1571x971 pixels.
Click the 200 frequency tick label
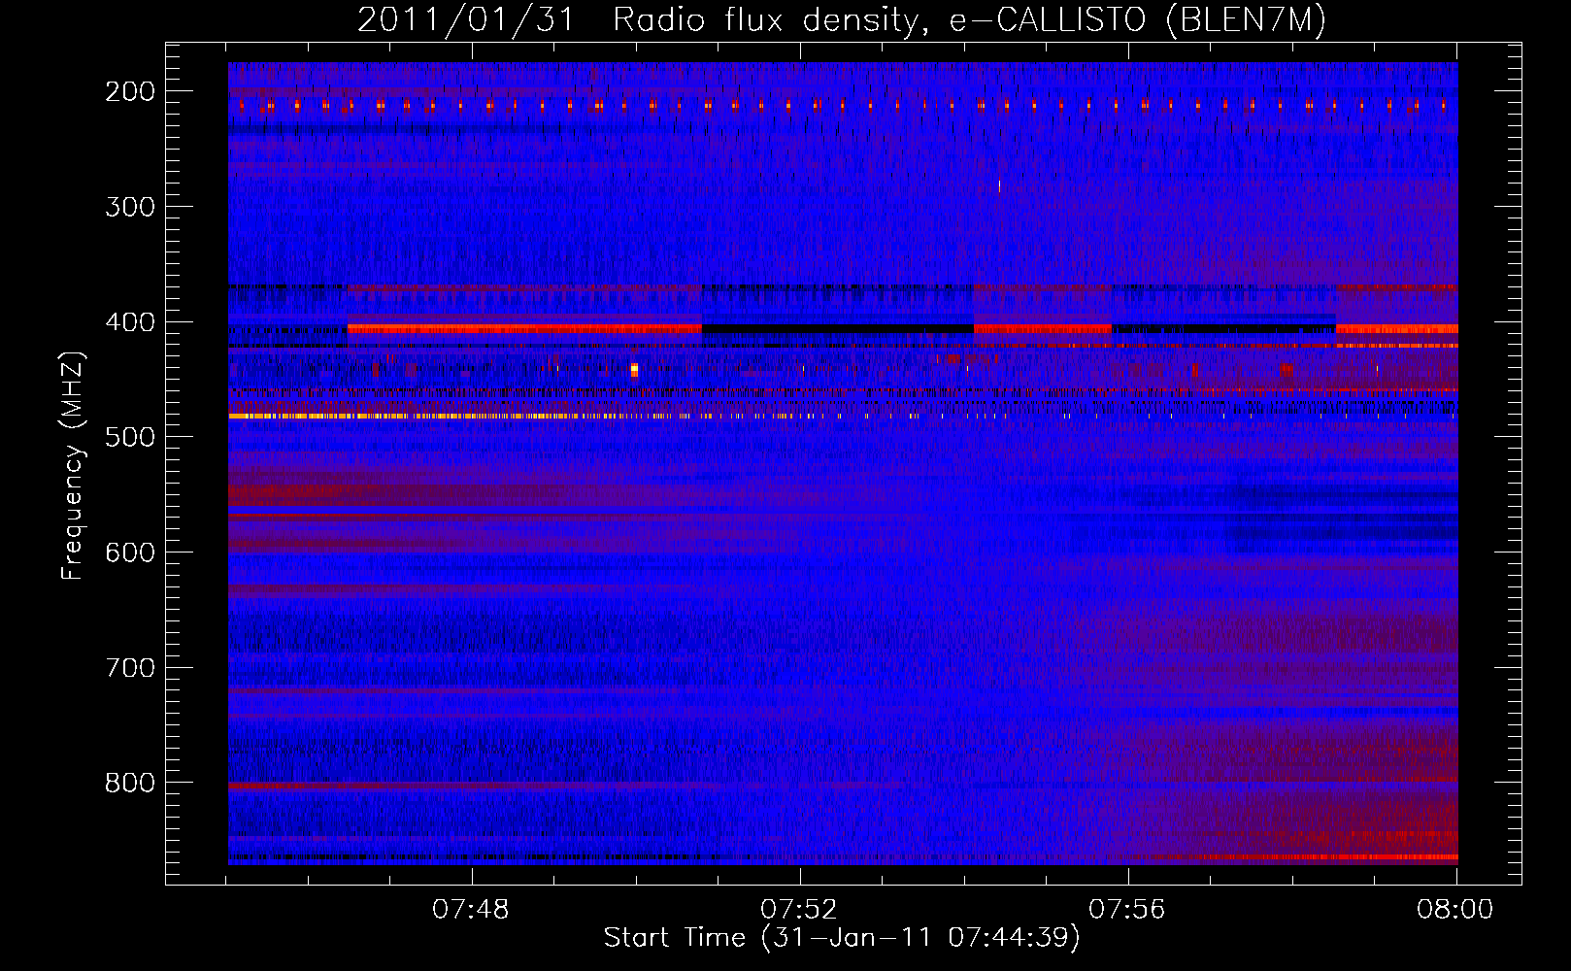point(129,91)
